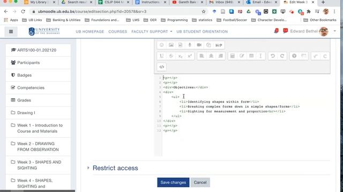
Task: Record audio with microphone icon
Action: coord(190,45)
